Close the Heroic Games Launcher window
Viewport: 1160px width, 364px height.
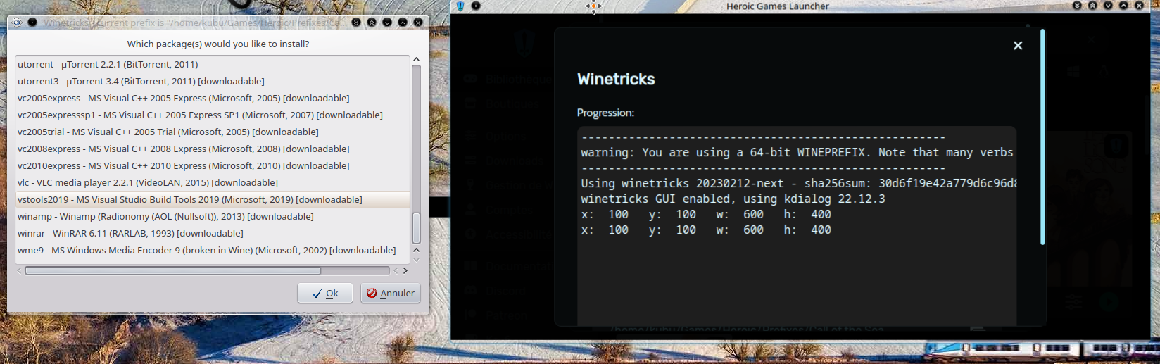1139,6
